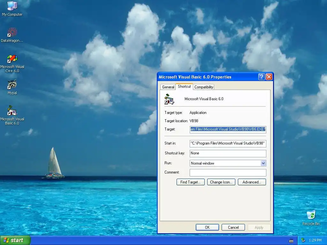This screenshot has width=327, height=245.
Task: Select the Microsoft Visual C++ 6.0 desktop icon
Action: click(x=12, y=63)
